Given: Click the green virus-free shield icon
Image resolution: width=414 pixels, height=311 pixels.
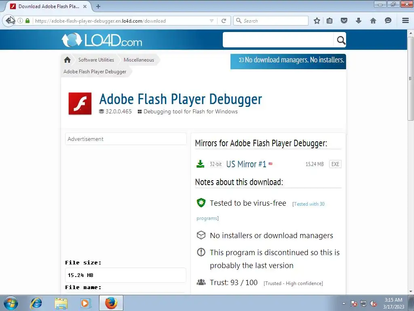Looking at the screenshot, I should tap(201, 203).
